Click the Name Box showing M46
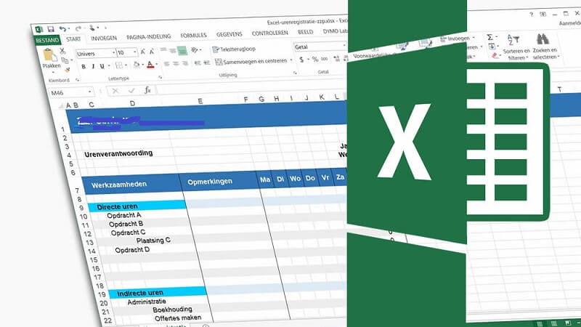This screenshot has height=327, width=581. click(67, 92)
